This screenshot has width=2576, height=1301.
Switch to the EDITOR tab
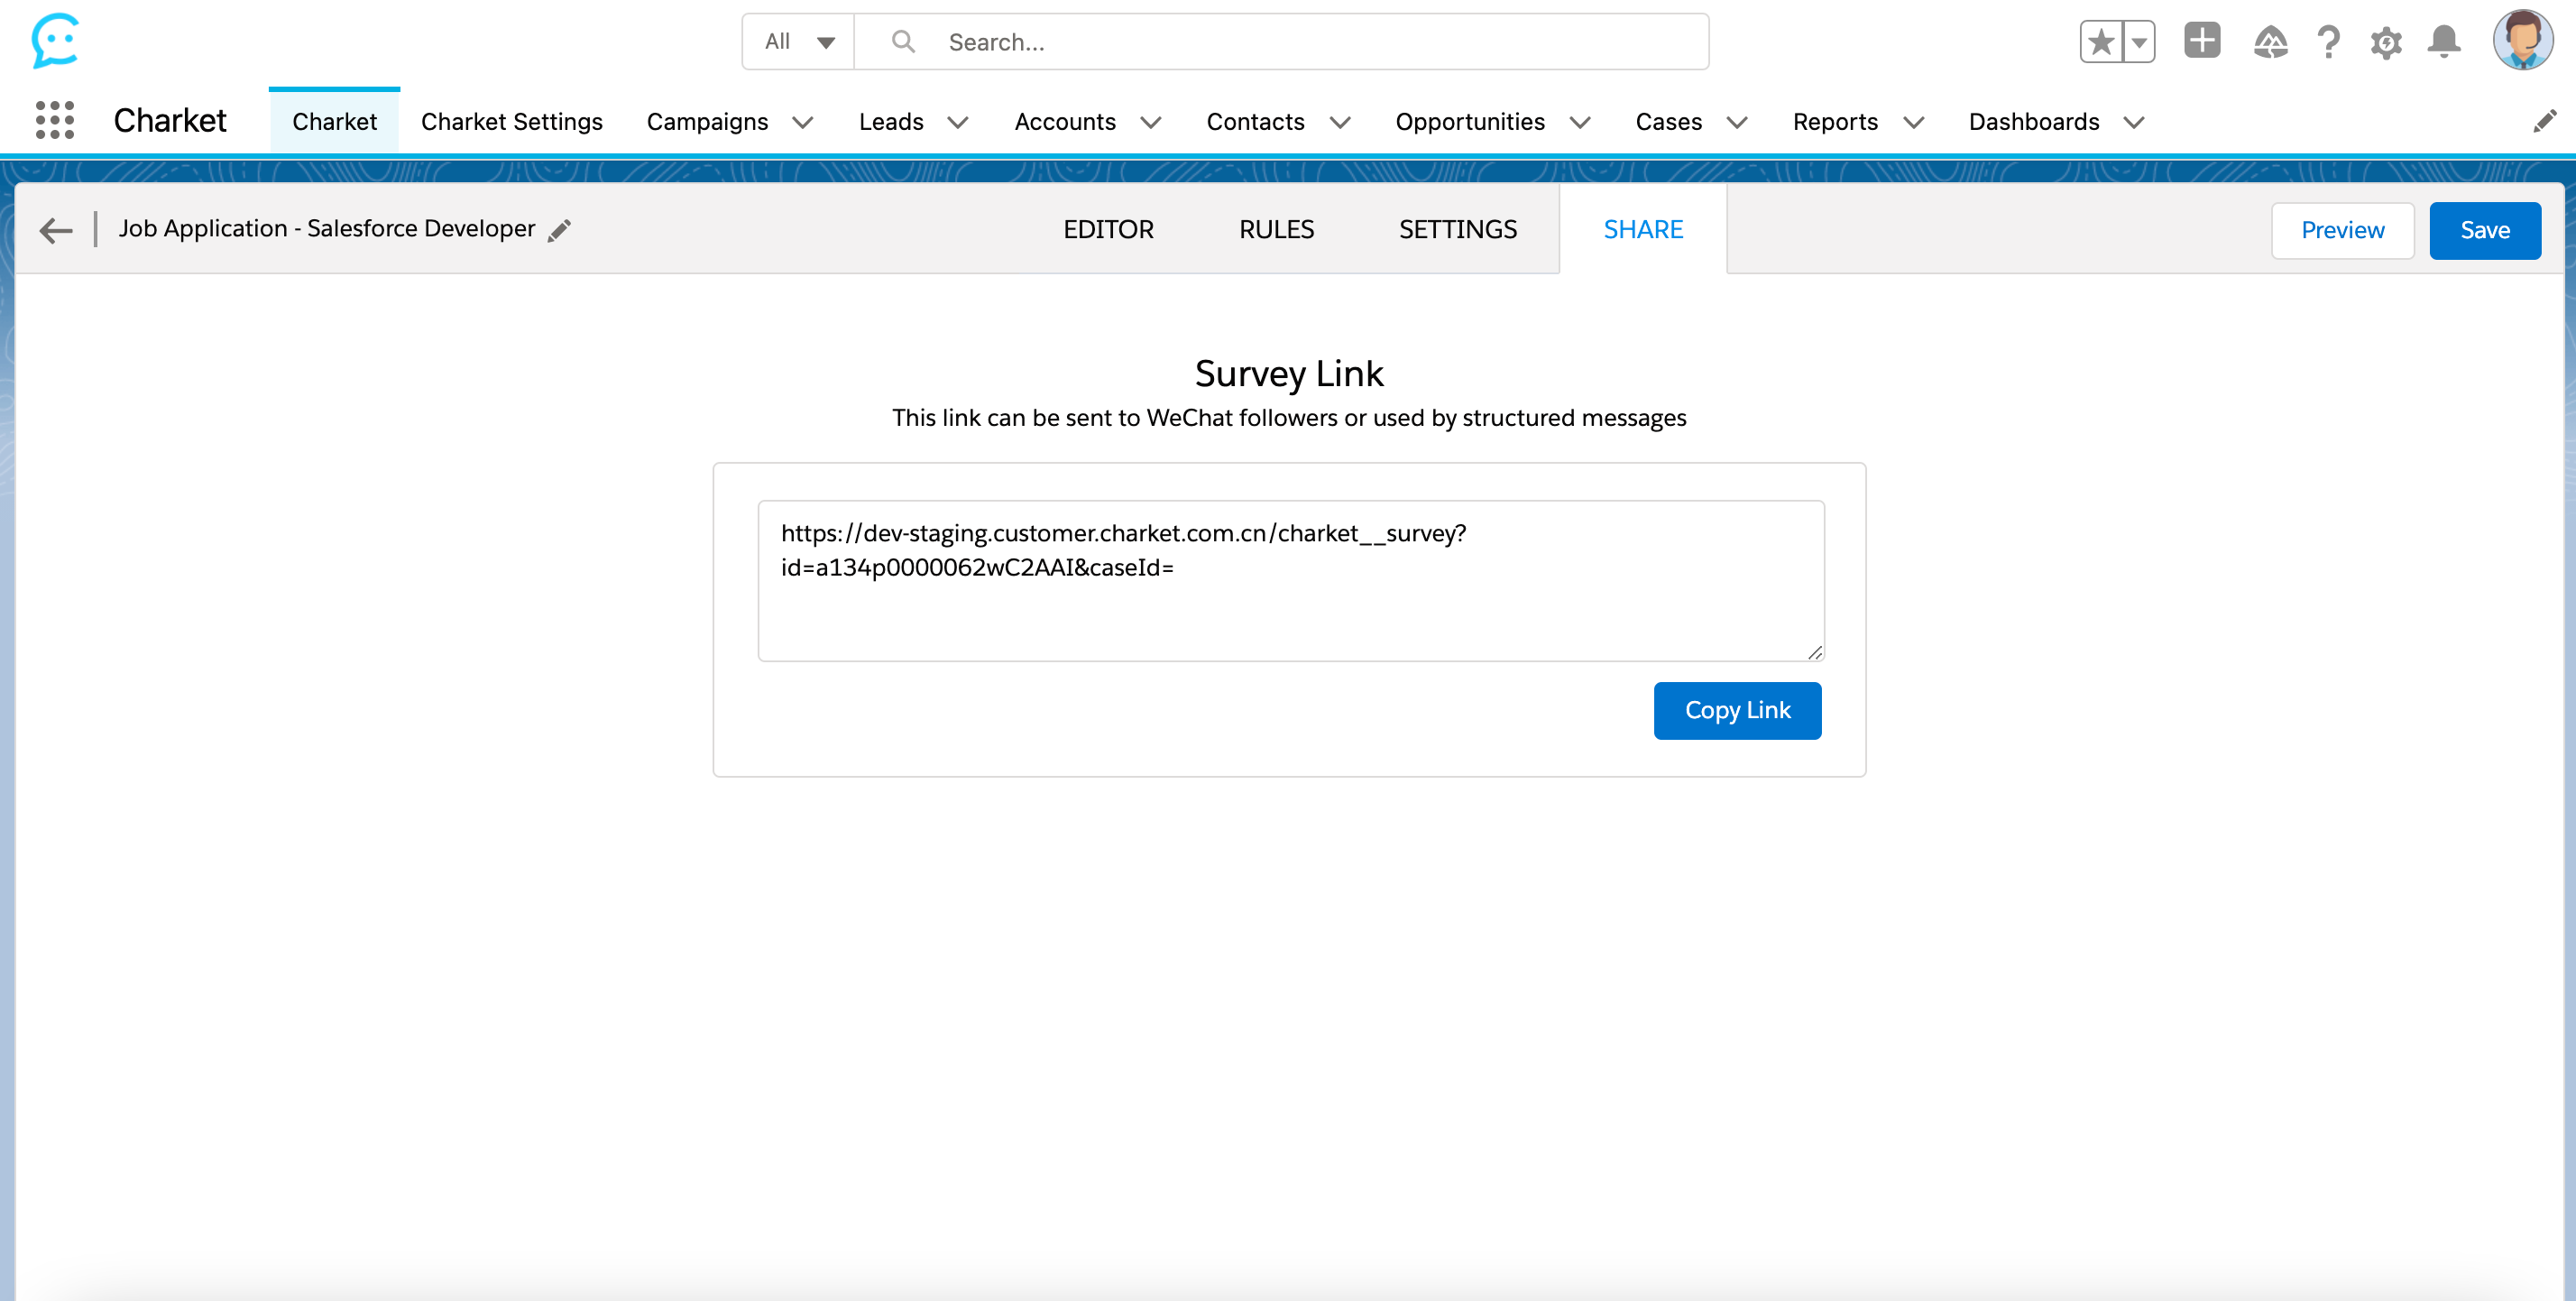[x=1108, y=229]
